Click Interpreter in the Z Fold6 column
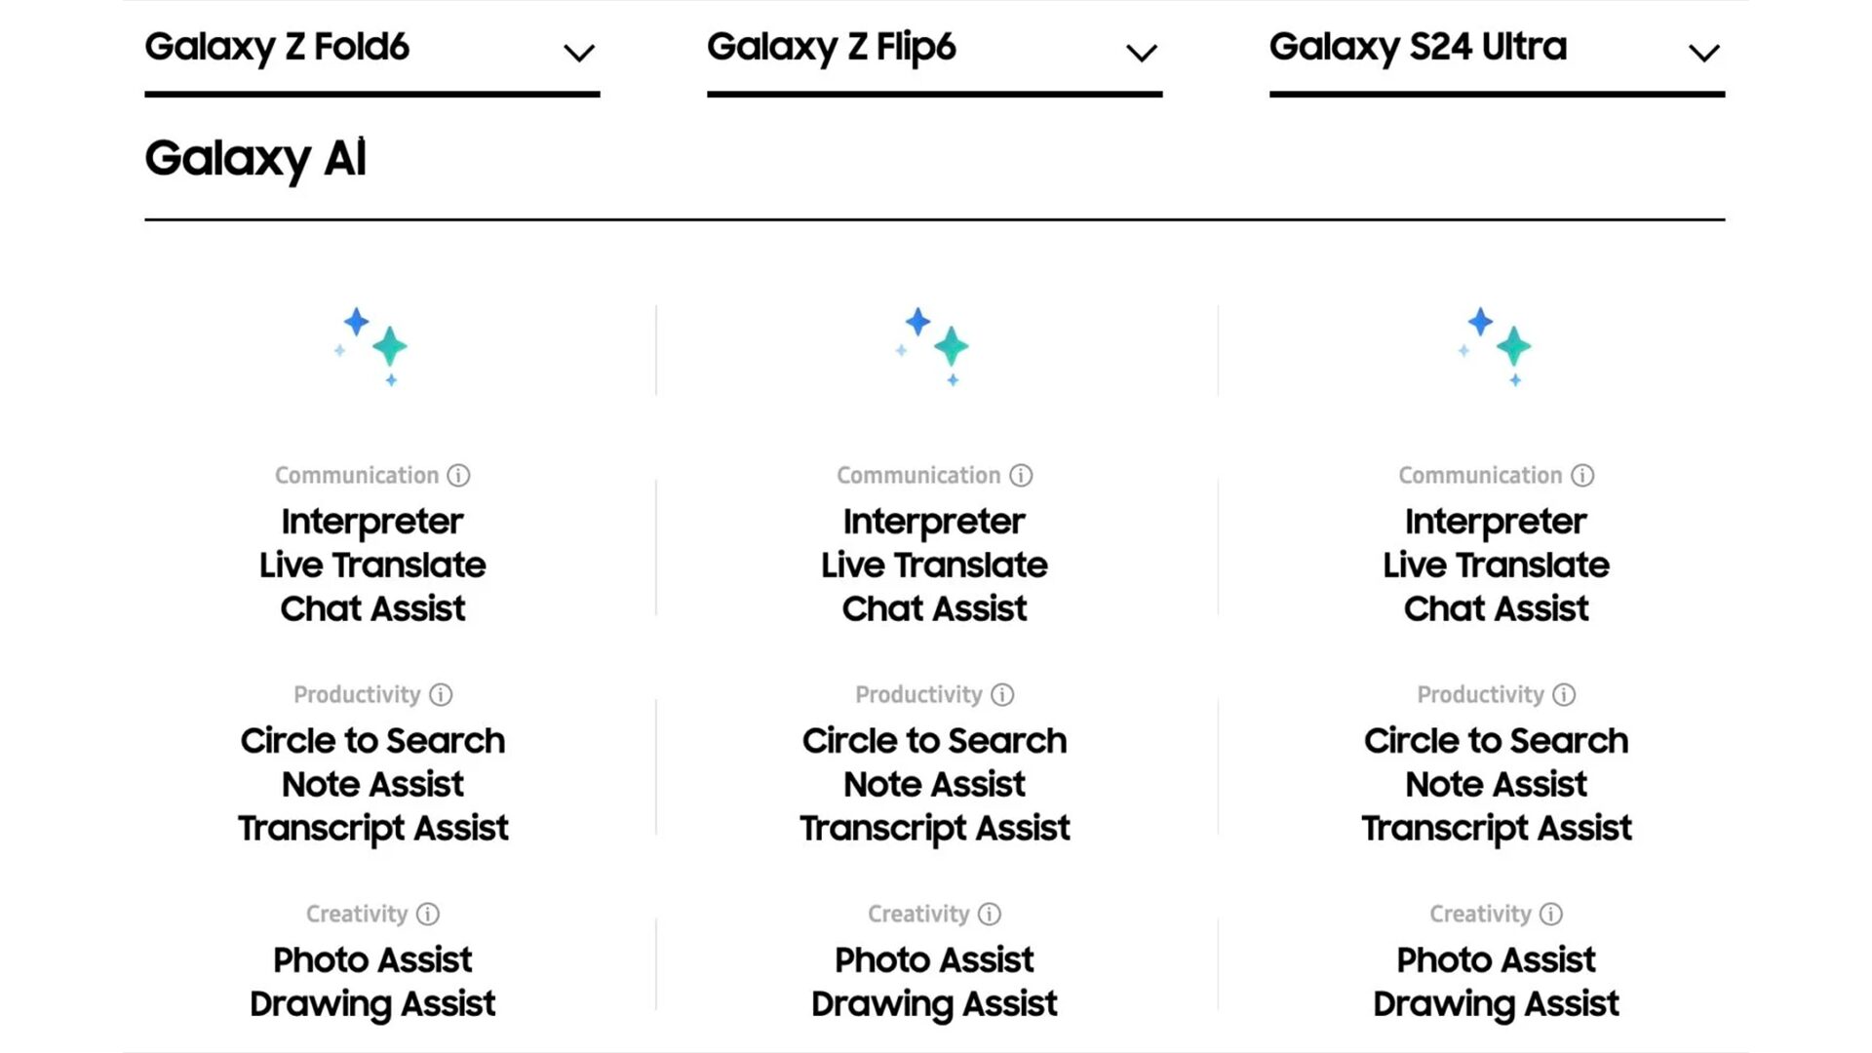This screenshot has width=1872, height=1053. pyautogui.click(x=372, y=522)
